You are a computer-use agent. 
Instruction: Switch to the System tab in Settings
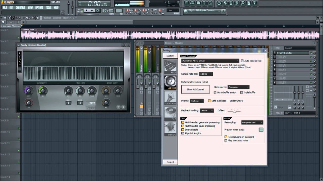(x=170, y=56)
